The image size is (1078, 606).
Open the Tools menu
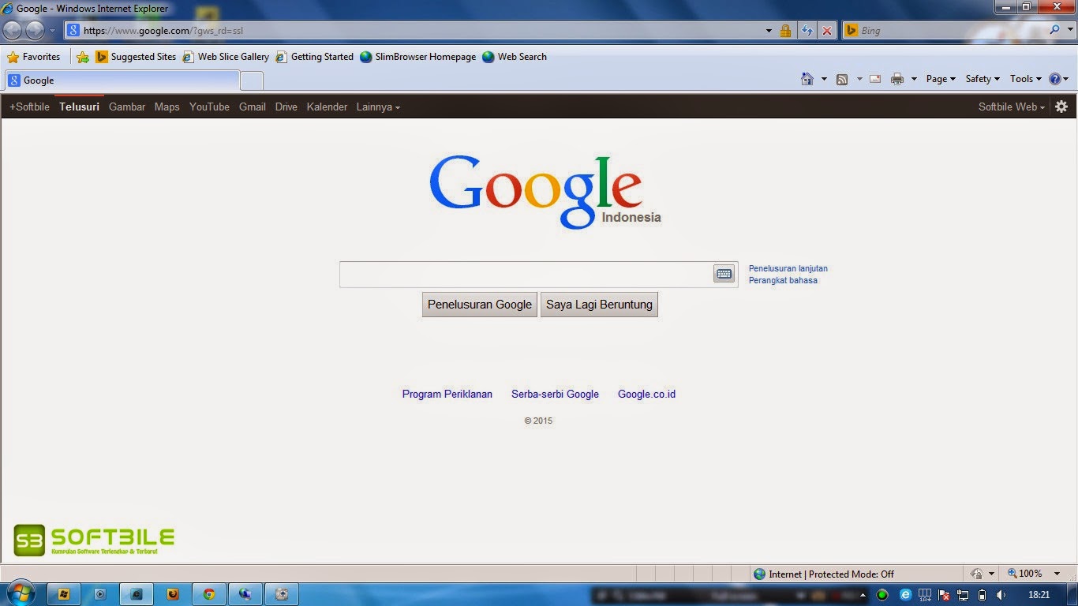click(x=1026, y=79)
